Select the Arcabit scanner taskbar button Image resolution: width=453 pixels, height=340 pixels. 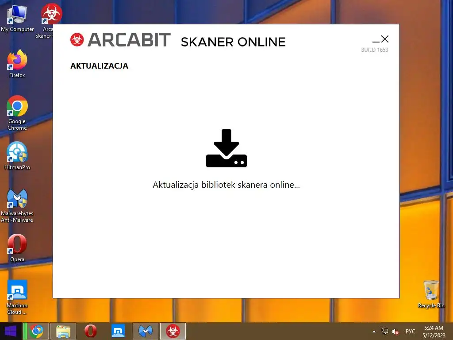(x=173, y=331)
